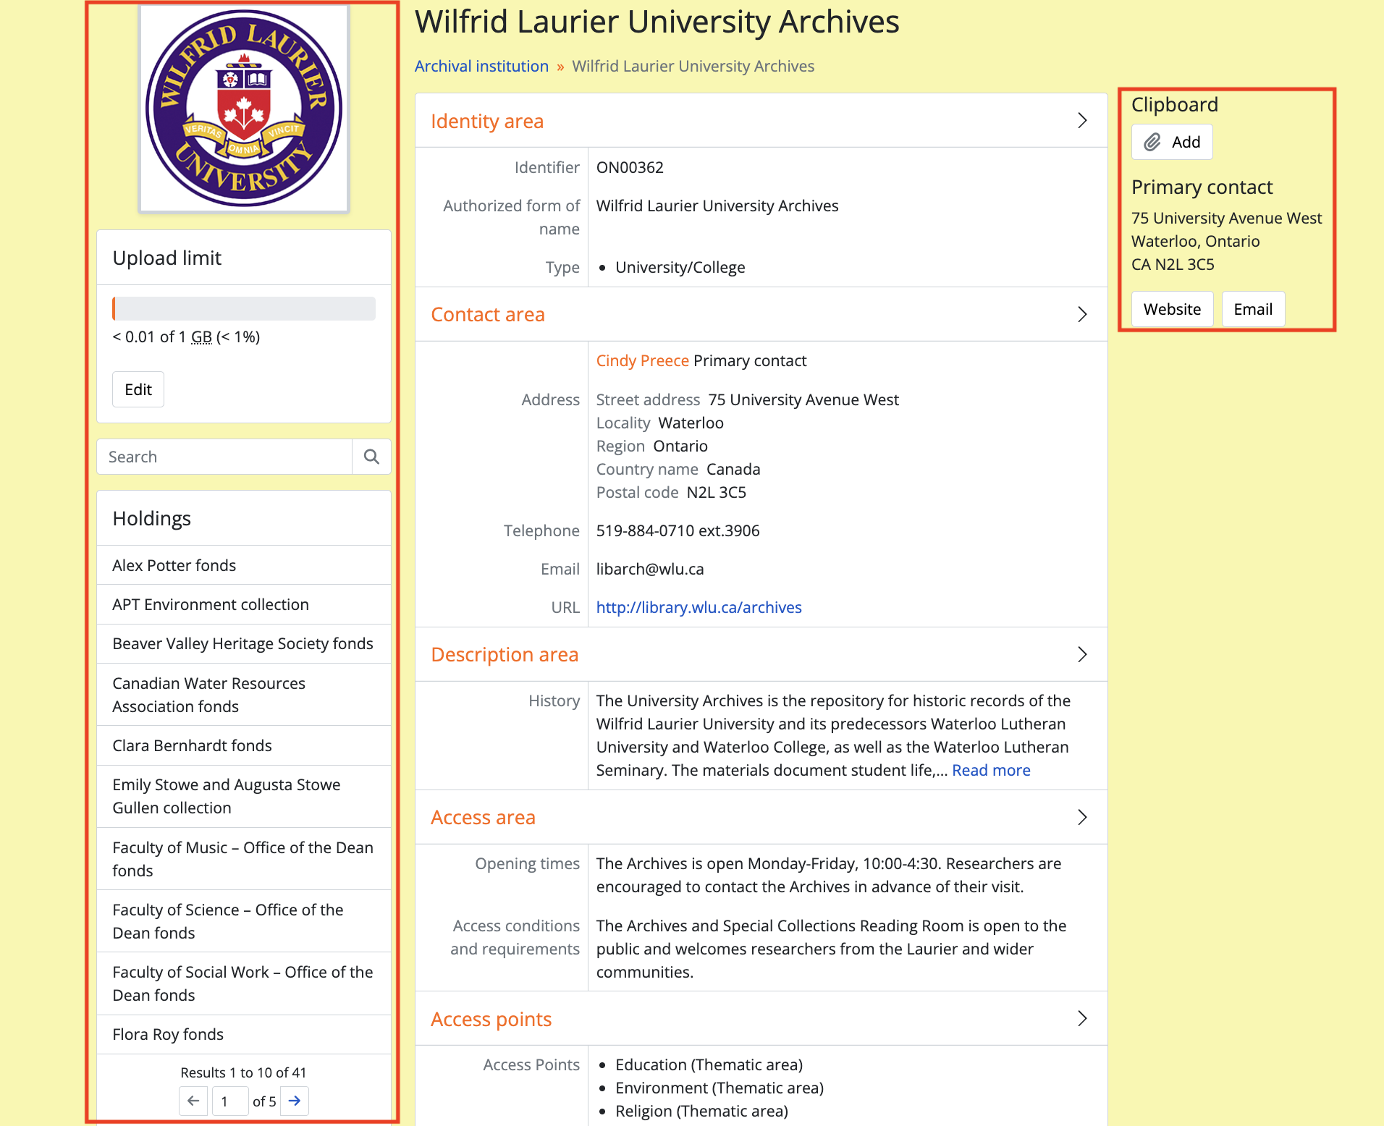Click the holdings page number field
The image size is (1384, 1126).
pos(229,1101)
